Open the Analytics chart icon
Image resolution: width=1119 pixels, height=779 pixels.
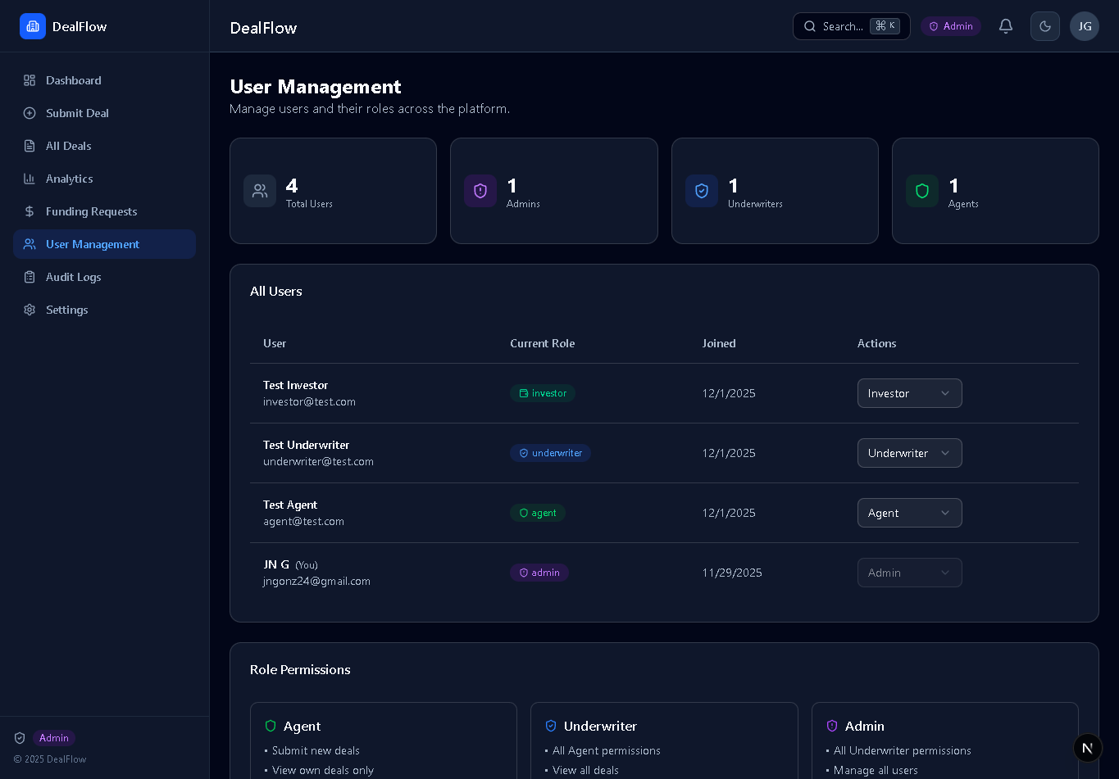tap(28, 179)
